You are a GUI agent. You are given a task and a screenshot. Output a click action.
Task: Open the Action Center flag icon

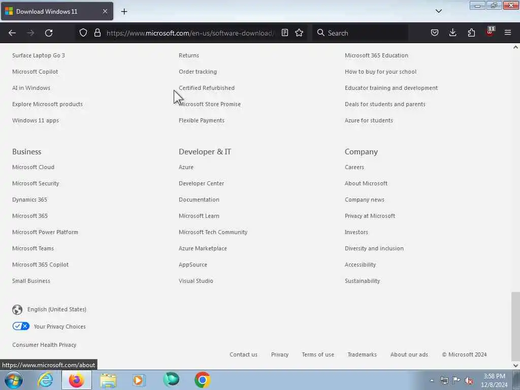pos(457,380)
